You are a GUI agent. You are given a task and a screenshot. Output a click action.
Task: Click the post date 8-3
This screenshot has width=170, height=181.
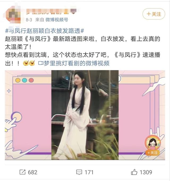tap(29, 20)
